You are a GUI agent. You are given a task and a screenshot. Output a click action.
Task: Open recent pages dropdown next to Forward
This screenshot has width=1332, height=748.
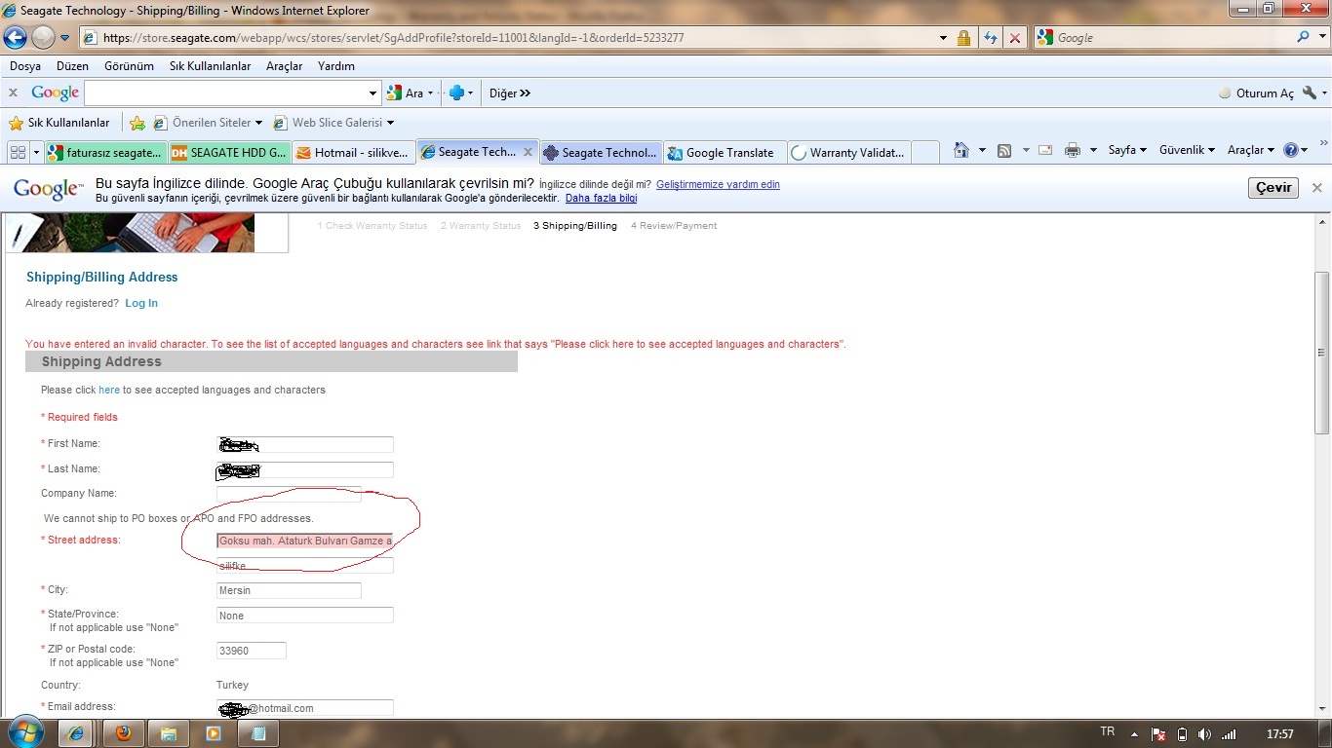tap(64, 38)
